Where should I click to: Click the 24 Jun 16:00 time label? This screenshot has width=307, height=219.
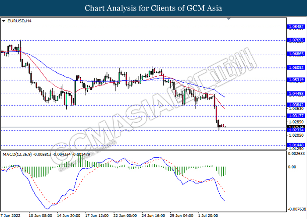pyautogui.click(x=153, y=215)
